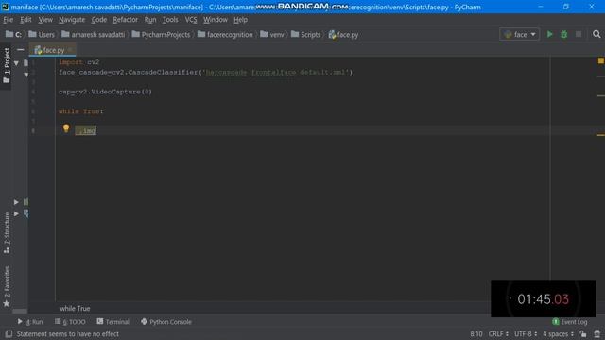Open the TODO tool window button

point(70,322)
